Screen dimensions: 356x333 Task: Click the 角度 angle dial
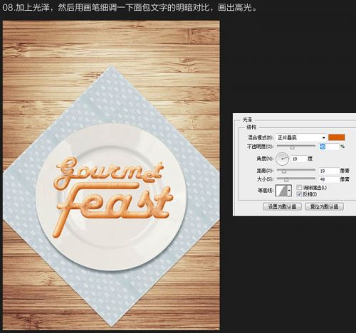[x=282, y=159]
